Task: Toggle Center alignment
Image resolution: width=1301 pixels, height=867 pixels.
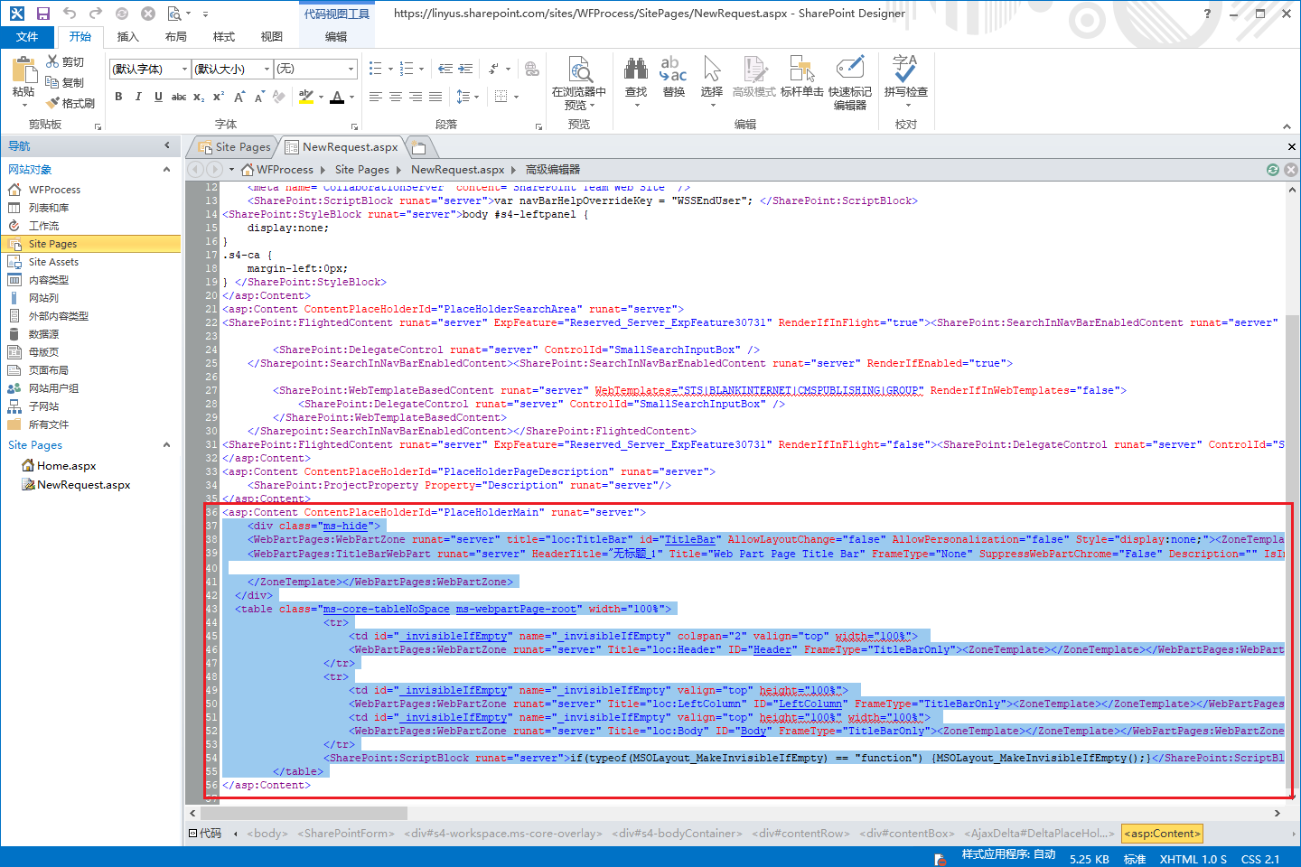Action: point(396,97)
